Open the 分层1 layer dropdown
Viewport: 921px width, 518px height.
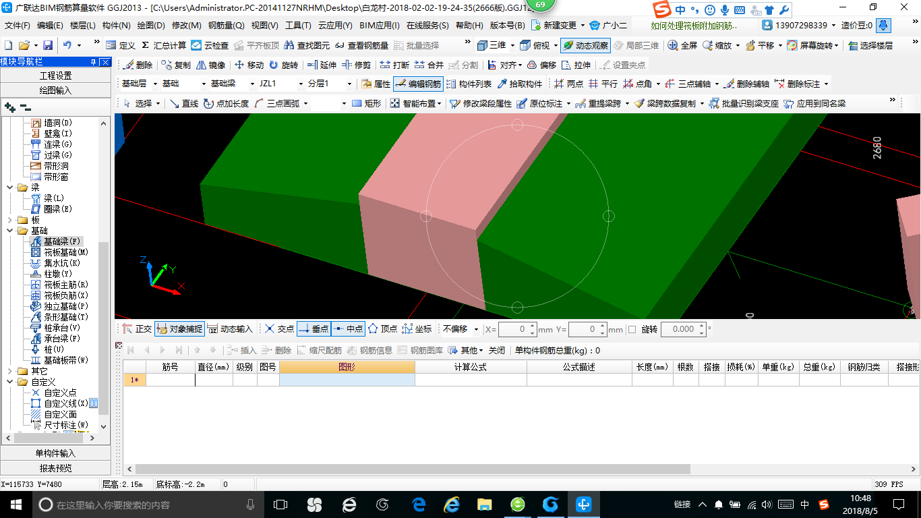click(349, 84)
